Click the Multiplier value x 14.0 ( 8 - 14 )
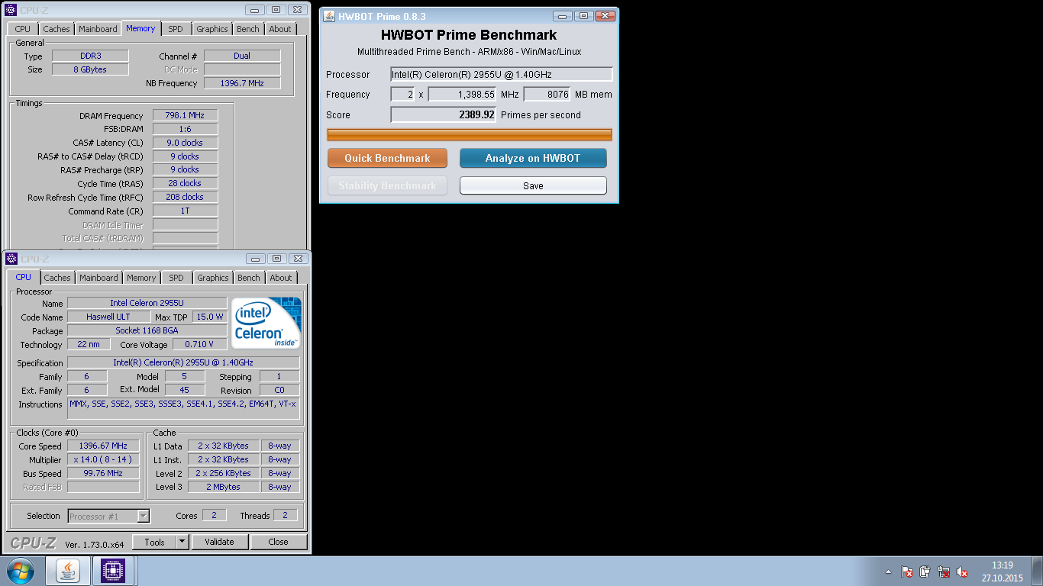Image resolution: width=1043 pixels, height=586 pixels. click(103, 459)
